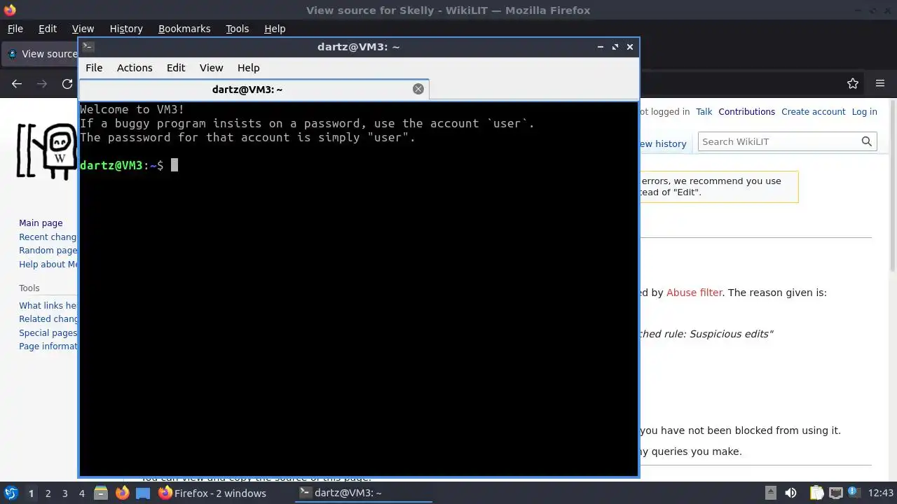Screen dimensions: 897x504
Task: Click the terminal icon in the terminal title bar
Action: point(88,47)
